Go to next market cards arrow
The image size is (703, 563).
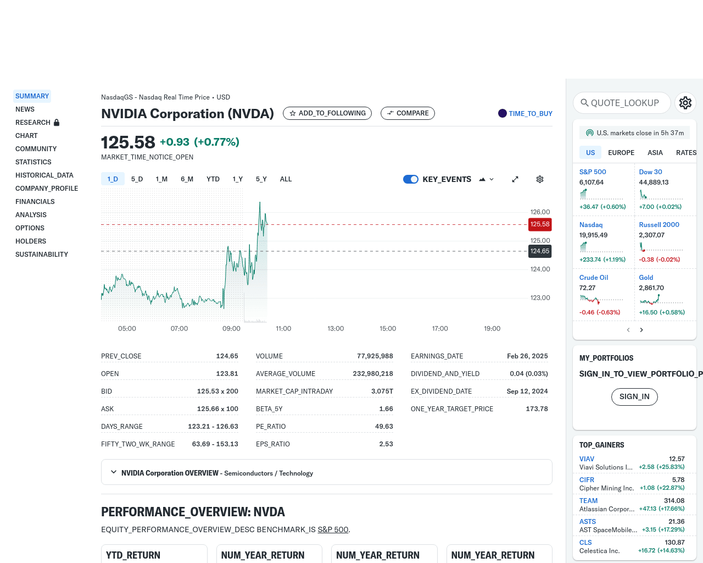pyautogui.click(x=641, y=330)
